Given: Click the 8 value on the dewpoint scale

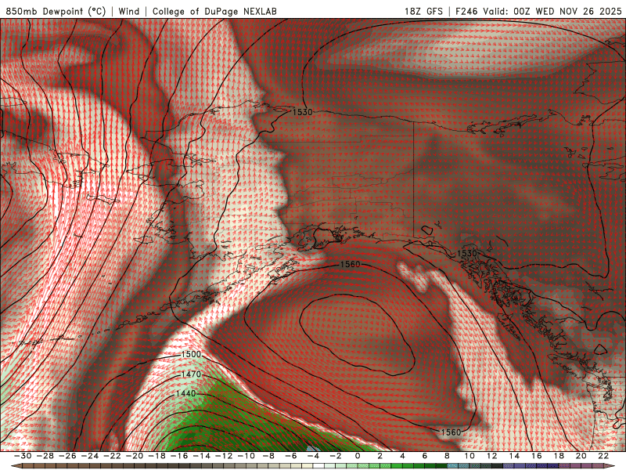Looking at the screenshot, I should click(x=447, y=456).
